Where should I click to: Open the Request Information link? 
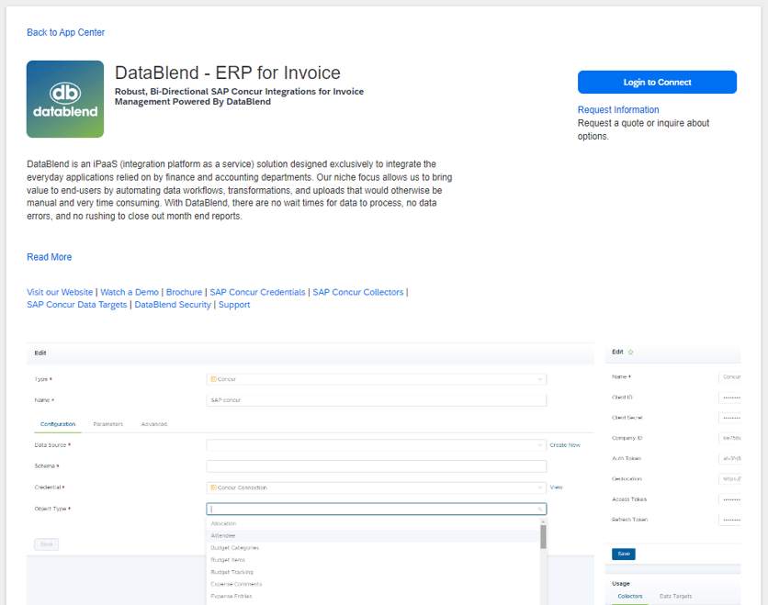(x=618, y=109)
